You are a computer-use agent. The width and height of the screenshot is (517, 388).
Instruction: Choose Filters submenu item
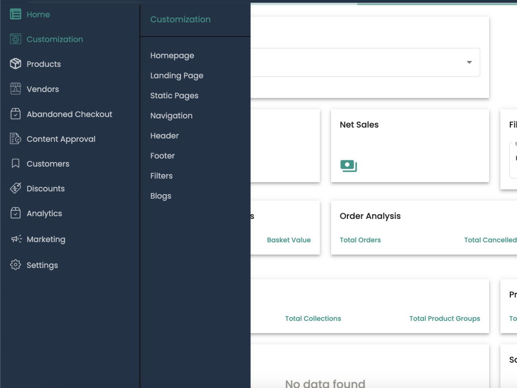(x=161, y=176)
